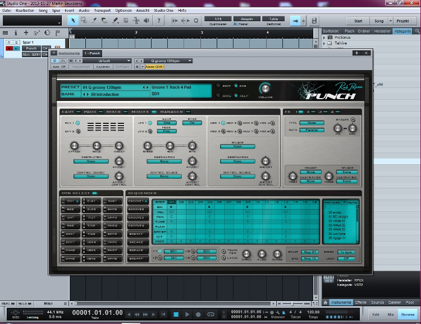This screenshot has height=324, width=421.
Task: Switch to the Effekte browser tab
Action: click(360, 302)
